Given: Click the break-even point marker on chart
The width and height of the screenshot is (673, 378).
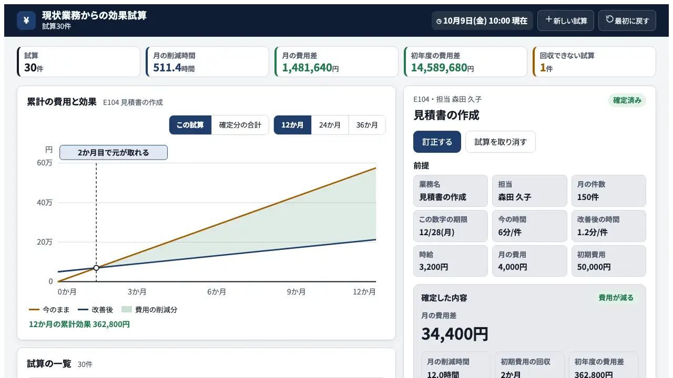Looking at the screenshot, I should pos(96,268).
